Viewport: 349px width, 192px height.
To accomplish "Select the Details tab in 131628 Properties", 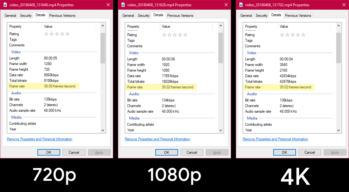I will point(158,15).
